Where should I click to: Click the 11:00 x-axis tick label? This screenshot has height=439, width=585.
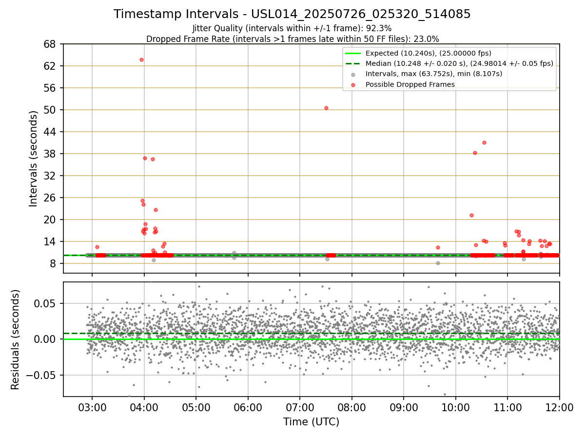tap(507, 407)
